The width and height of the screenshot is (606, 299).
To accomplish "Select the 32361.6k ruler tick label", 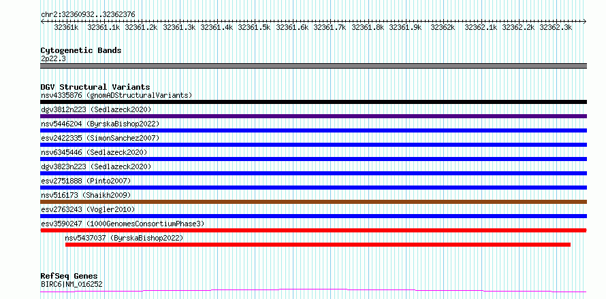I will coord(292,28).
